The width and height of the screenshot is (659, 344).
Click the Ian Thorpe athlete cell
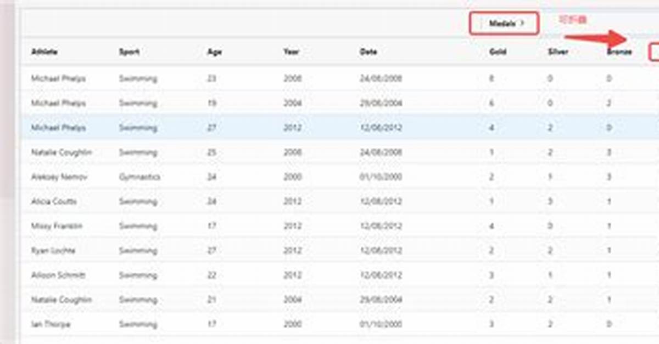(51, 324)
